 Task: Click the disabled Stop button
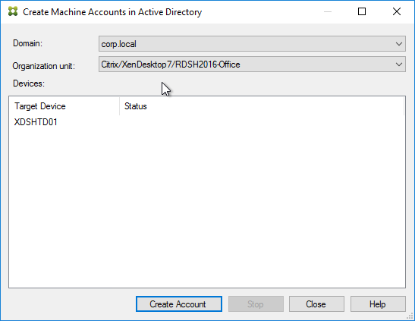pyautogui.click(x=256, y=304)
